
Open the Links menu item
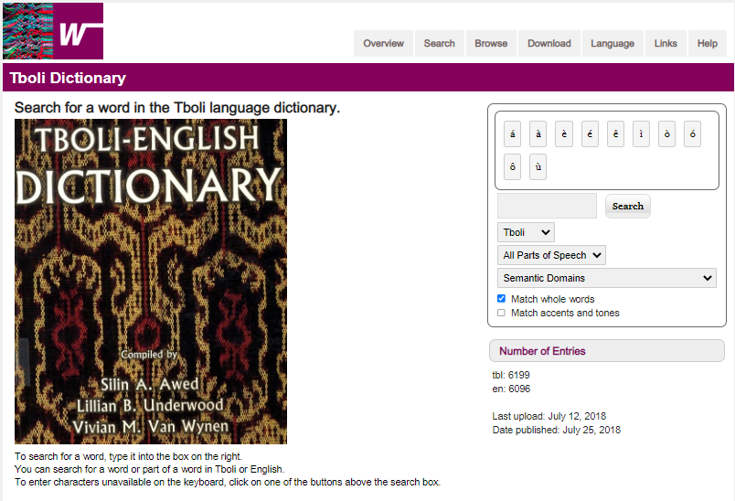(666, 44)
